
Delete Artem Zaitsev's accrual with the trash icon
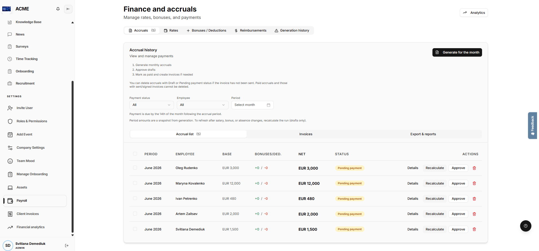click(x=474, y=214)
